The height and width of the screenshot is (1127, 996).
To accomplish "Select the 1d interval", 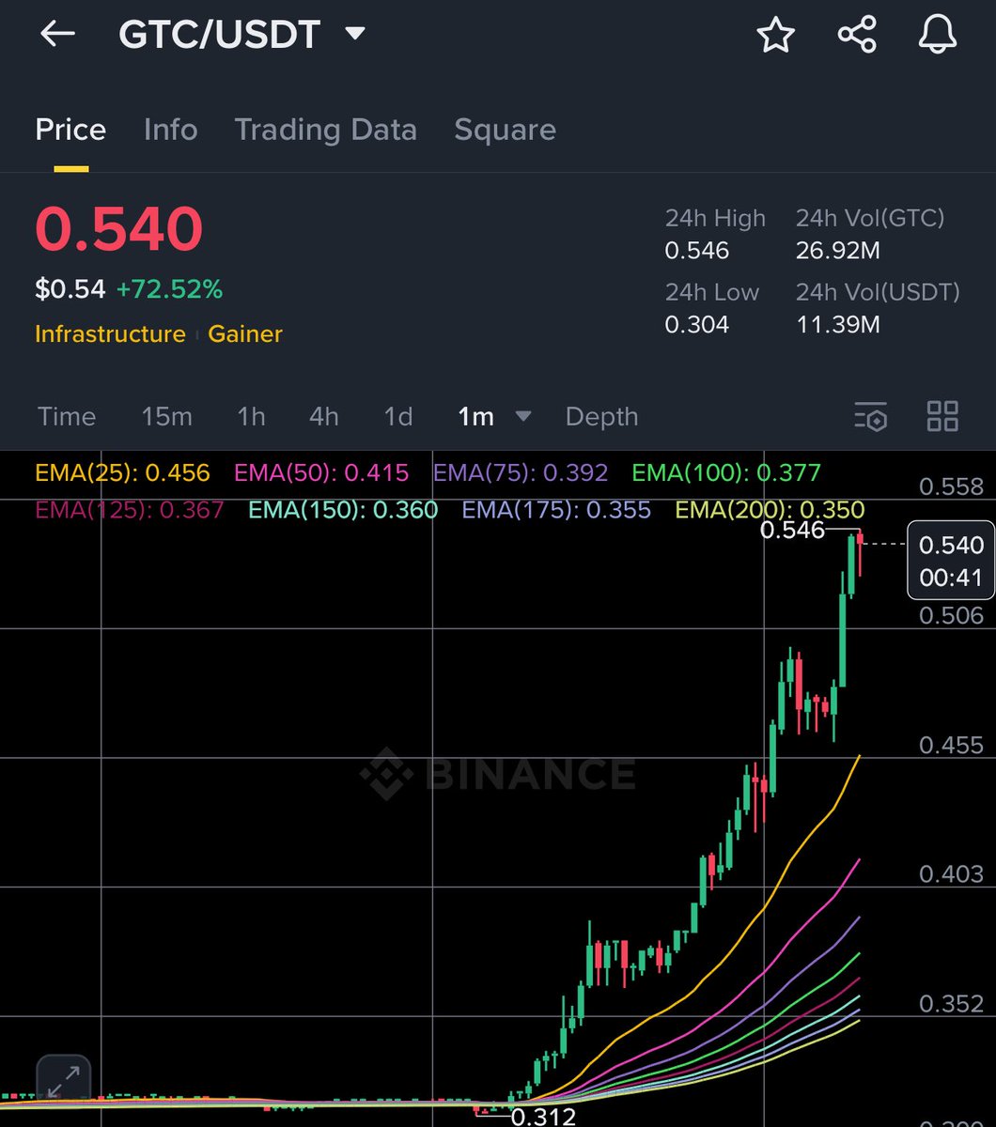I will click(x=398, y=416).
